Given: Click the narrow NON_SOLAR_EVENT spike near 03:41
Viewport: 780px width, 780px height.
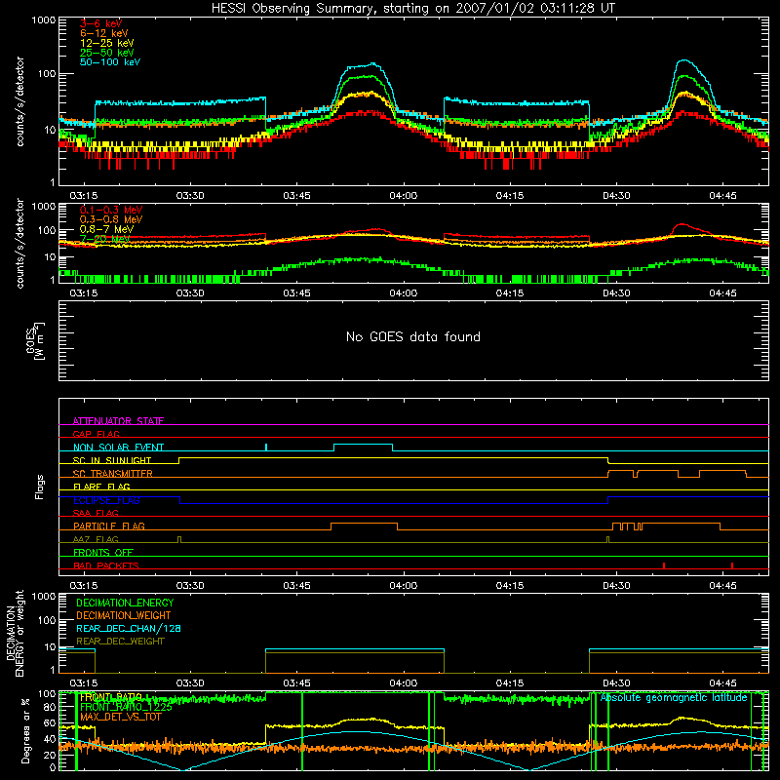Looking at the screenshot, I should tap(266, 448).
